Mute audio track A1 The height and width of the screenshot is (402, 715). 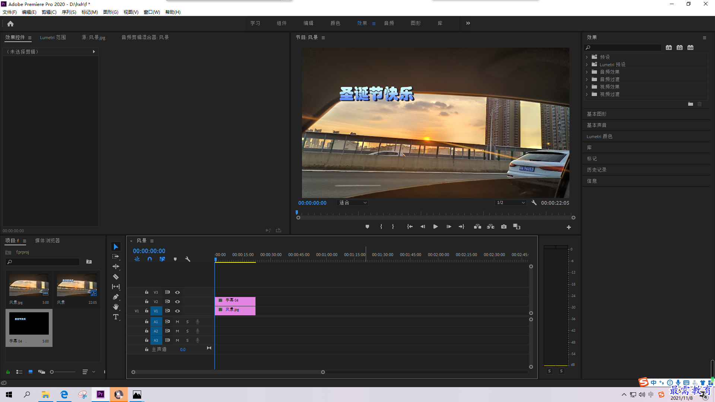177,322
